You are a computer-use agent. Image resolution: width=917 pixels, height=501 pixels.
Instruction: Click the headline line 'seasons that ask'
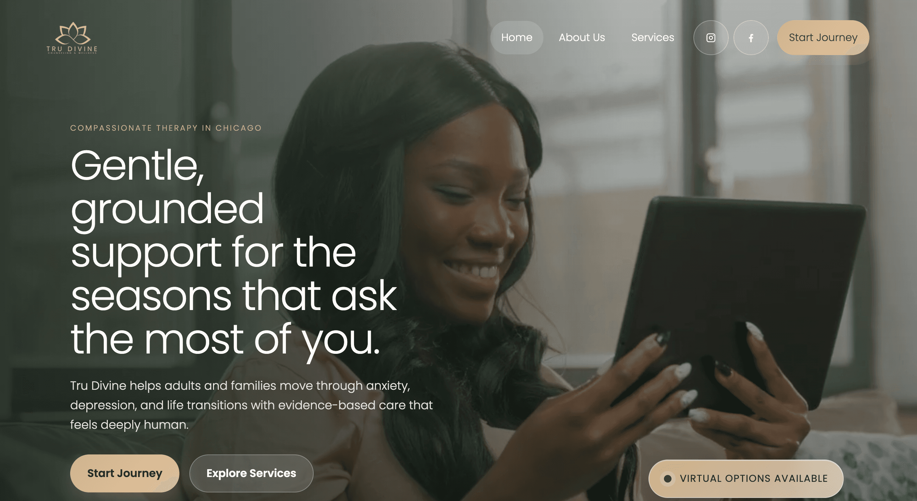(x=234, y=295)
